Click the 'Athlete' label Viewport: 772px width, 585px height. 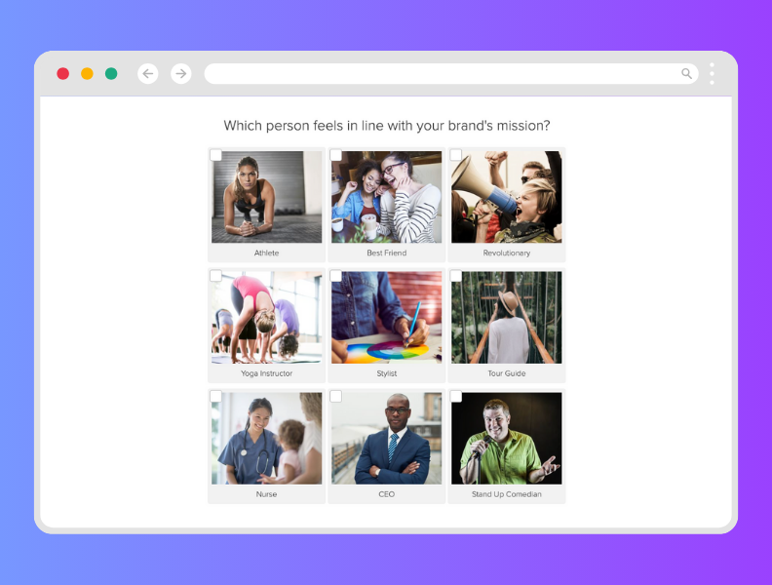(266, 253)
